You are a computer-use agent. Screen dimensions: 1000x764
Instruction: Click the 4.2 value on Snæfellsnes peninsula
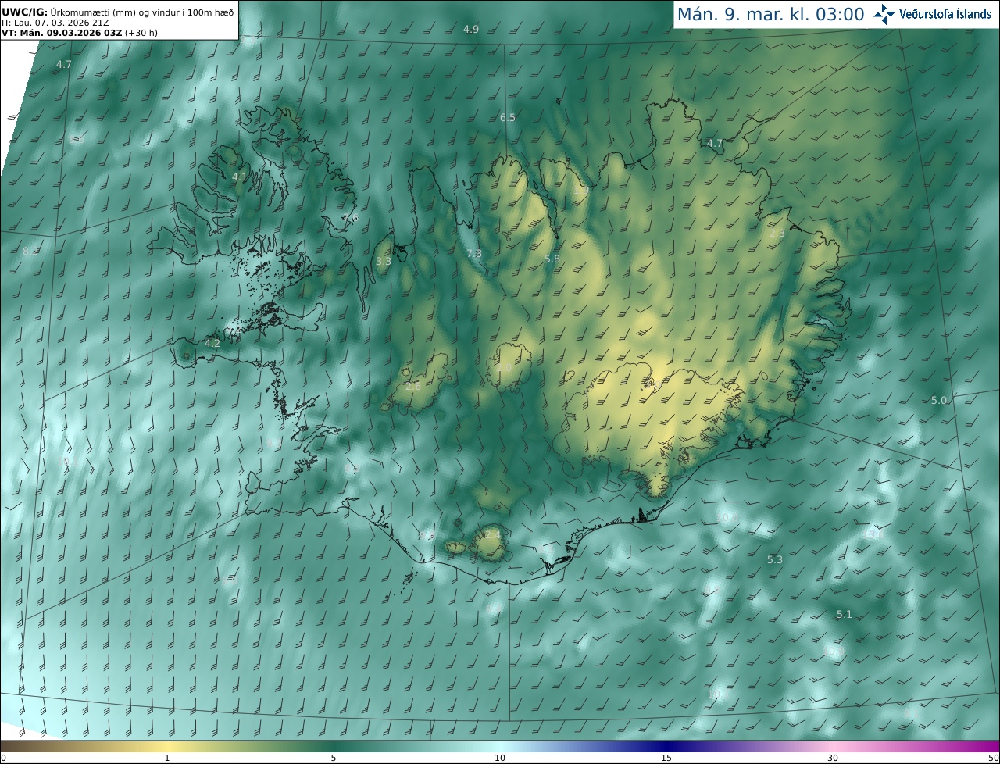212,343
